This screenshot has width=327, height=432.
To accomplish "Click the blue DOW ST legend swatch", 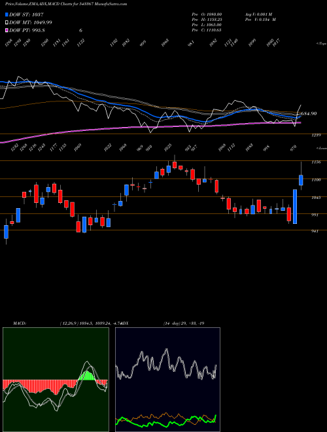I will tap(7, 14).
